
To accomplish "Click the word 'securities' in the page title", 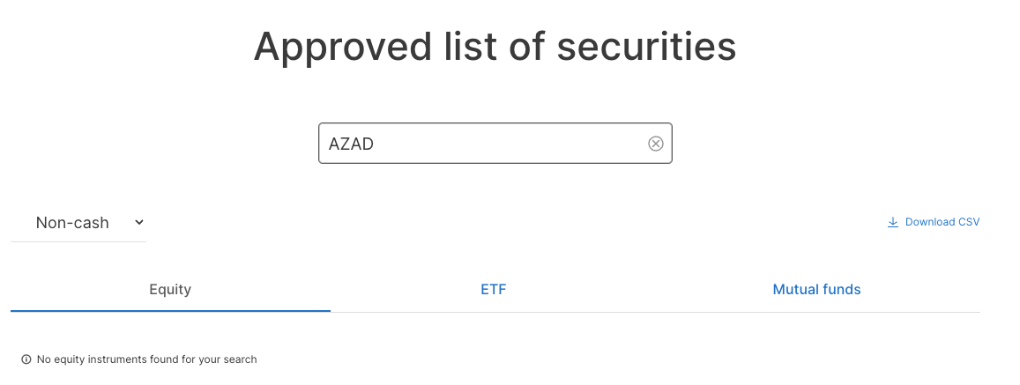I will 646,47.
